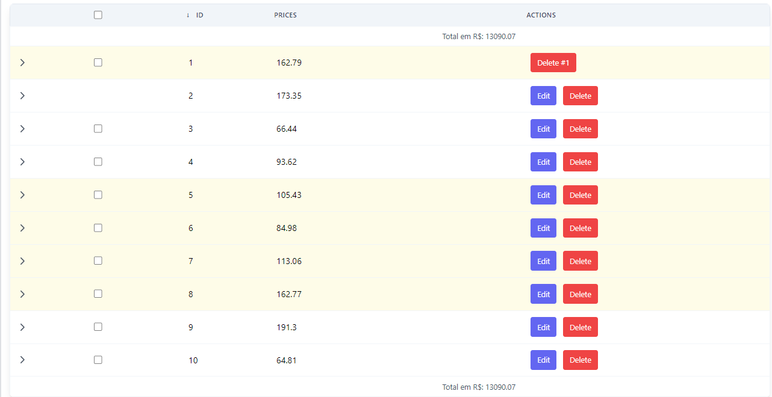This screenshot has width=772, height=397.
Task: Click the bottom Total em R$ summary
Action: click(x=479, y=387)
